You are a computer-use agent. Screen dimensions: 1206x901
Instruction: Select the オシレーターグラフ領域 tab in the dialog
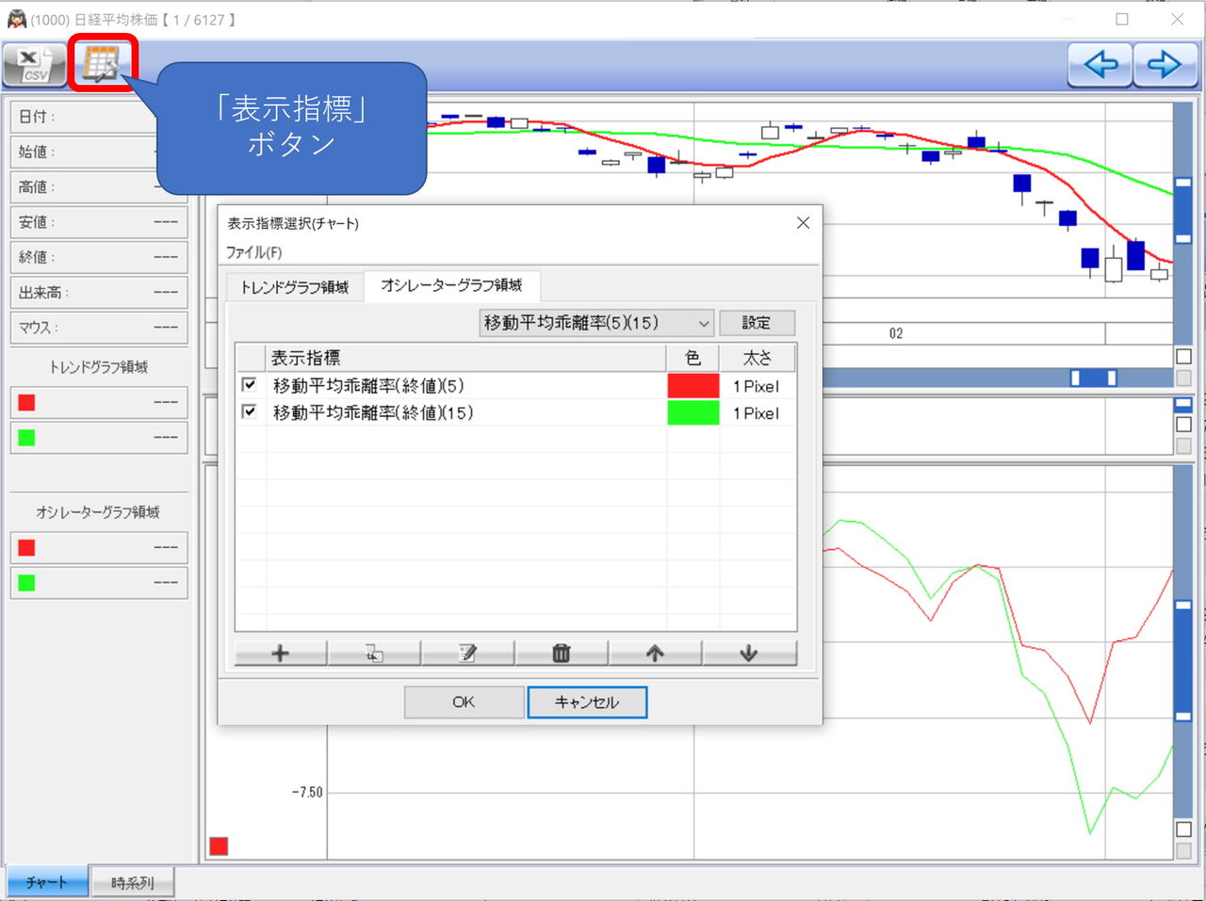pyautogui.click(x=451, y=285)
